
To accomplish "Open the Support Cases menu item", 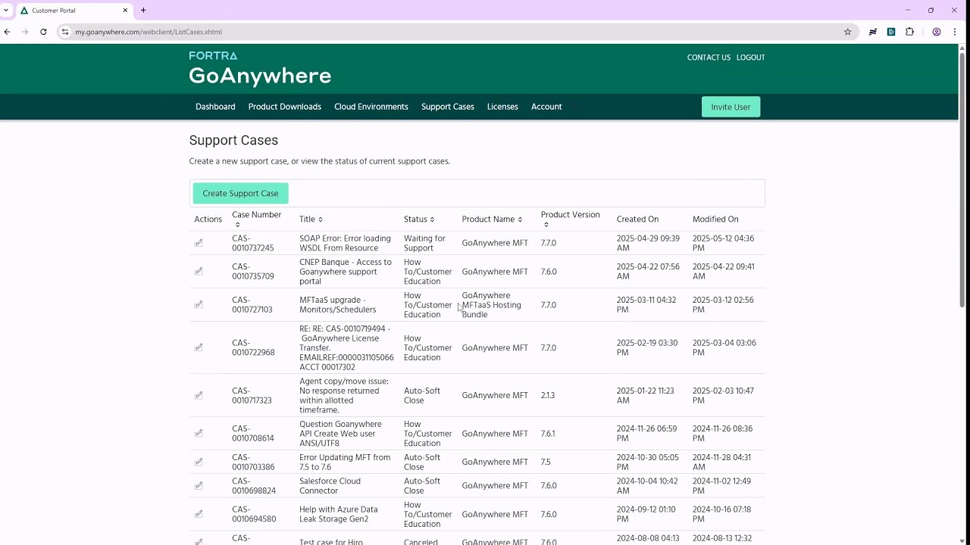I will pyautogui.click(x=448, y=107).
